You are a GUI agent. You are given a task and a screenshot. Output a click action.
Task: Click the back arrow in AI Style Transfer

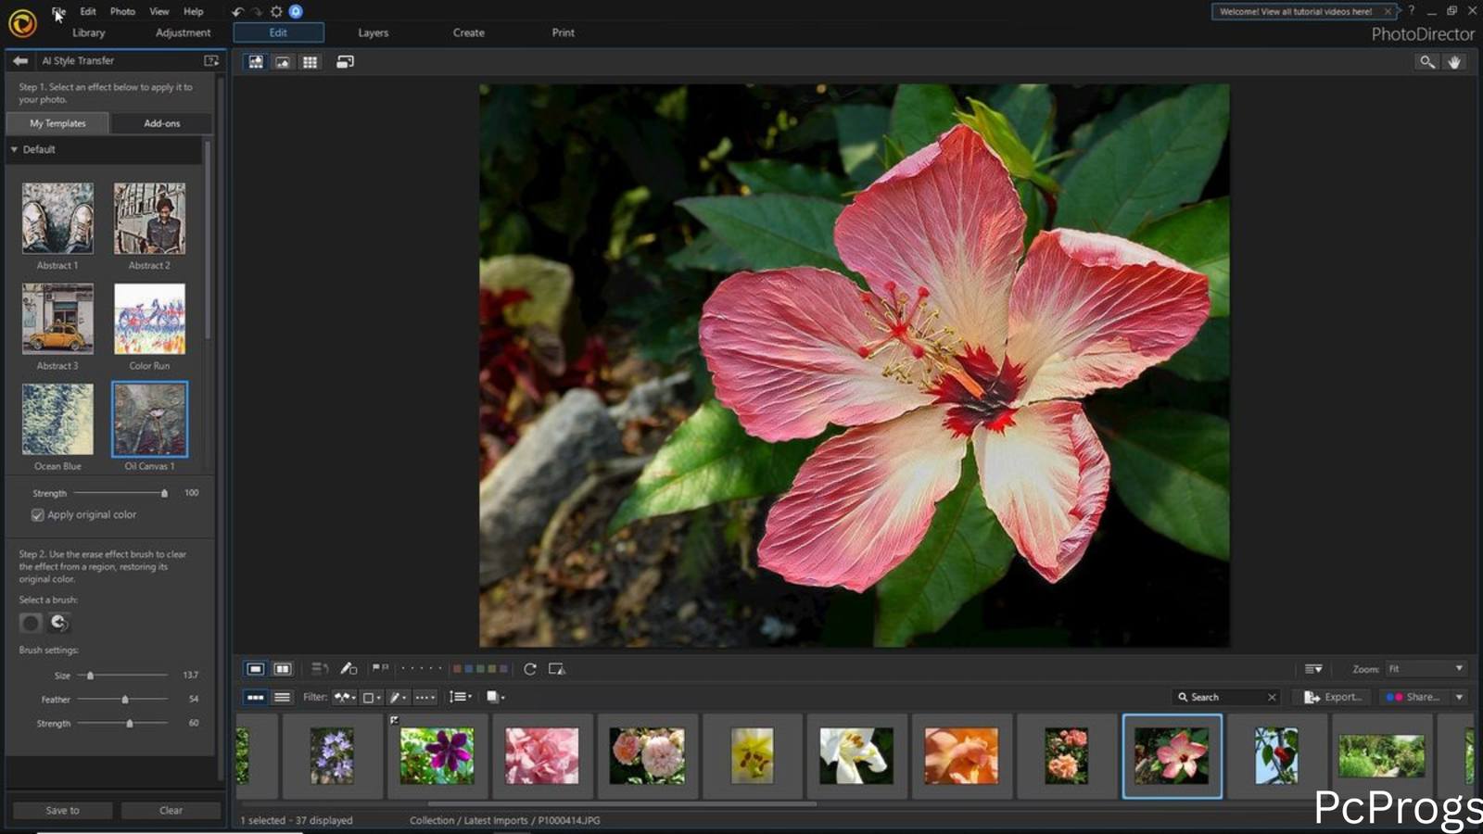[20, 60]
